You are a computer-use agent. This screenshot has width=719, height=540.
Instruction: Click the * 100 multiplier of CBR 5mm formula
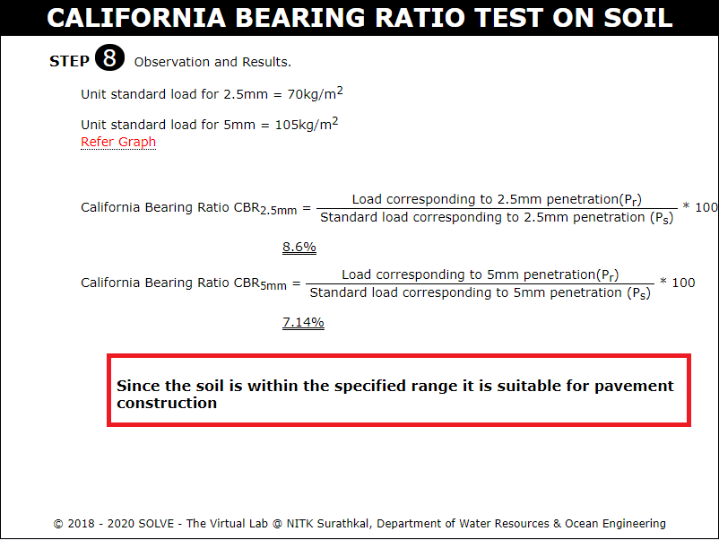pyautogui.click(x=677, y=283)
